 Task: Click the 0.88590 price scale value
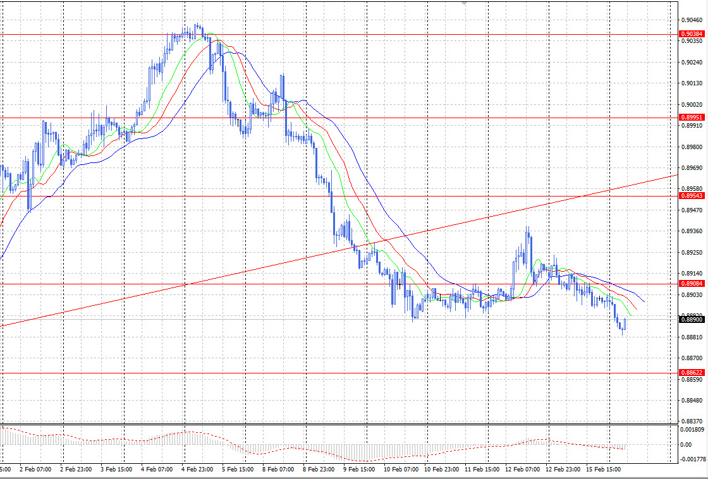[692, 380]
